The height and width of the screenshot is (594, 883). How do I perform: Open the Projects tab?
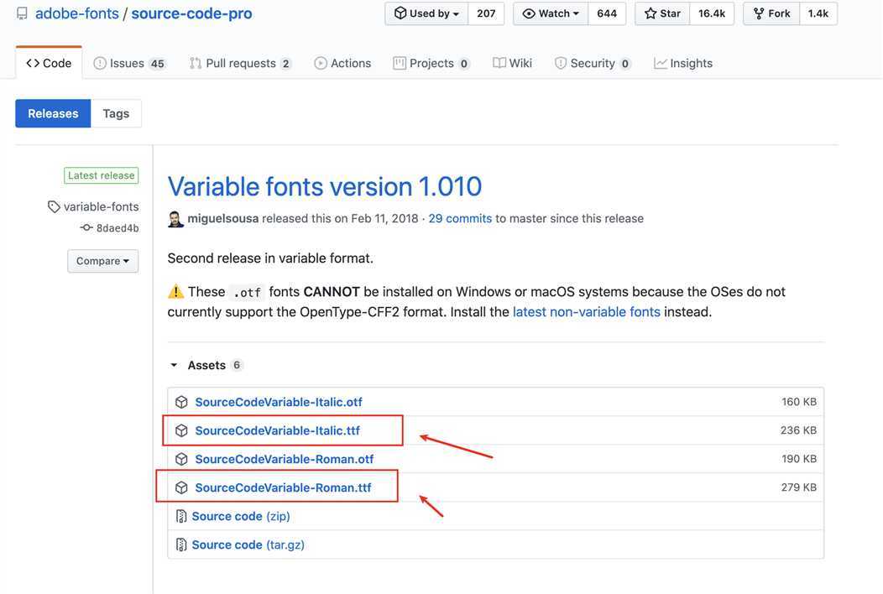point(431,63)
